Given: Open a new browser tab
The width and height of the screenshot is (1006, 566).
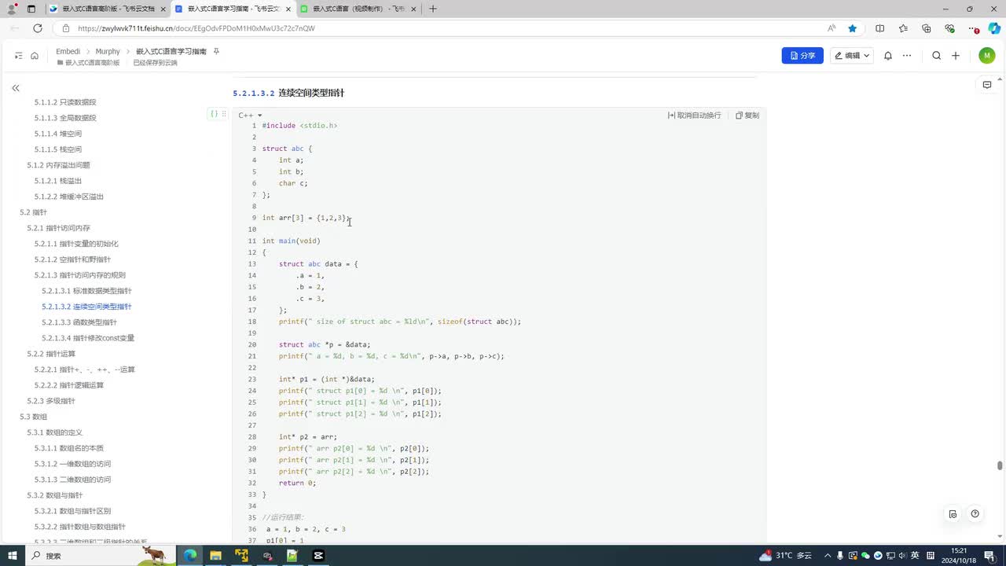Looking at the screenshot, I should click(x=433, y=9).
